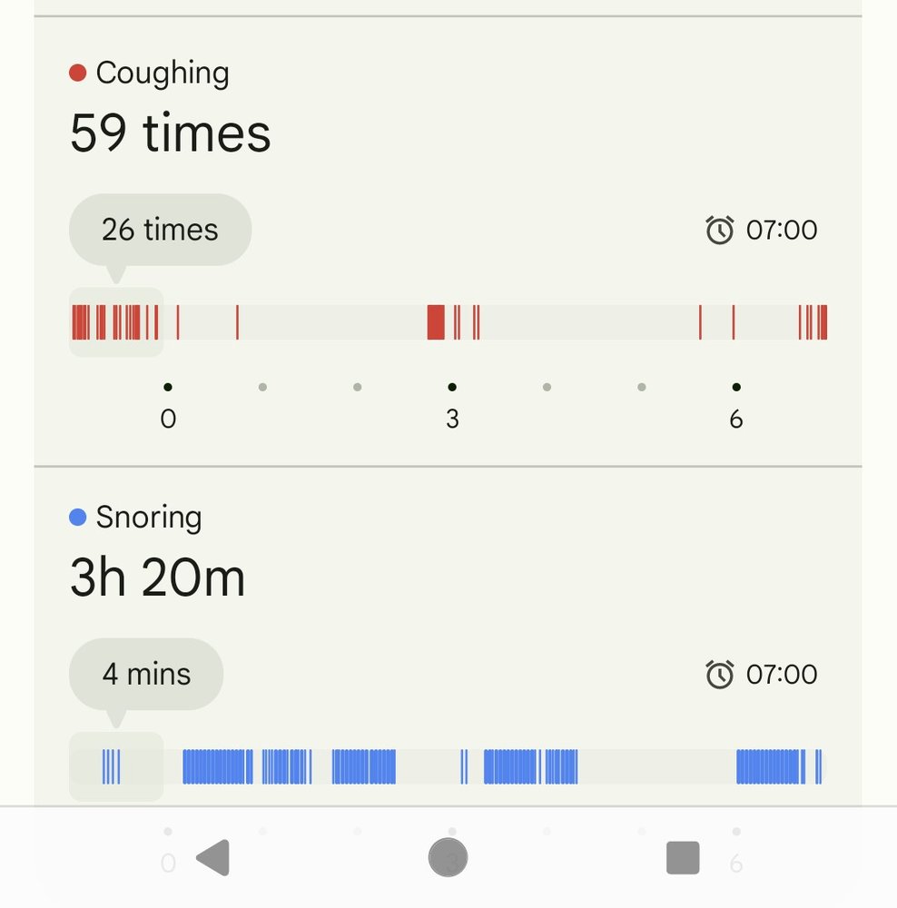Viewport: 897px width, 908px height.
Task: Tap the hour 0 dot under the coughing timeline
Action: 168,388
